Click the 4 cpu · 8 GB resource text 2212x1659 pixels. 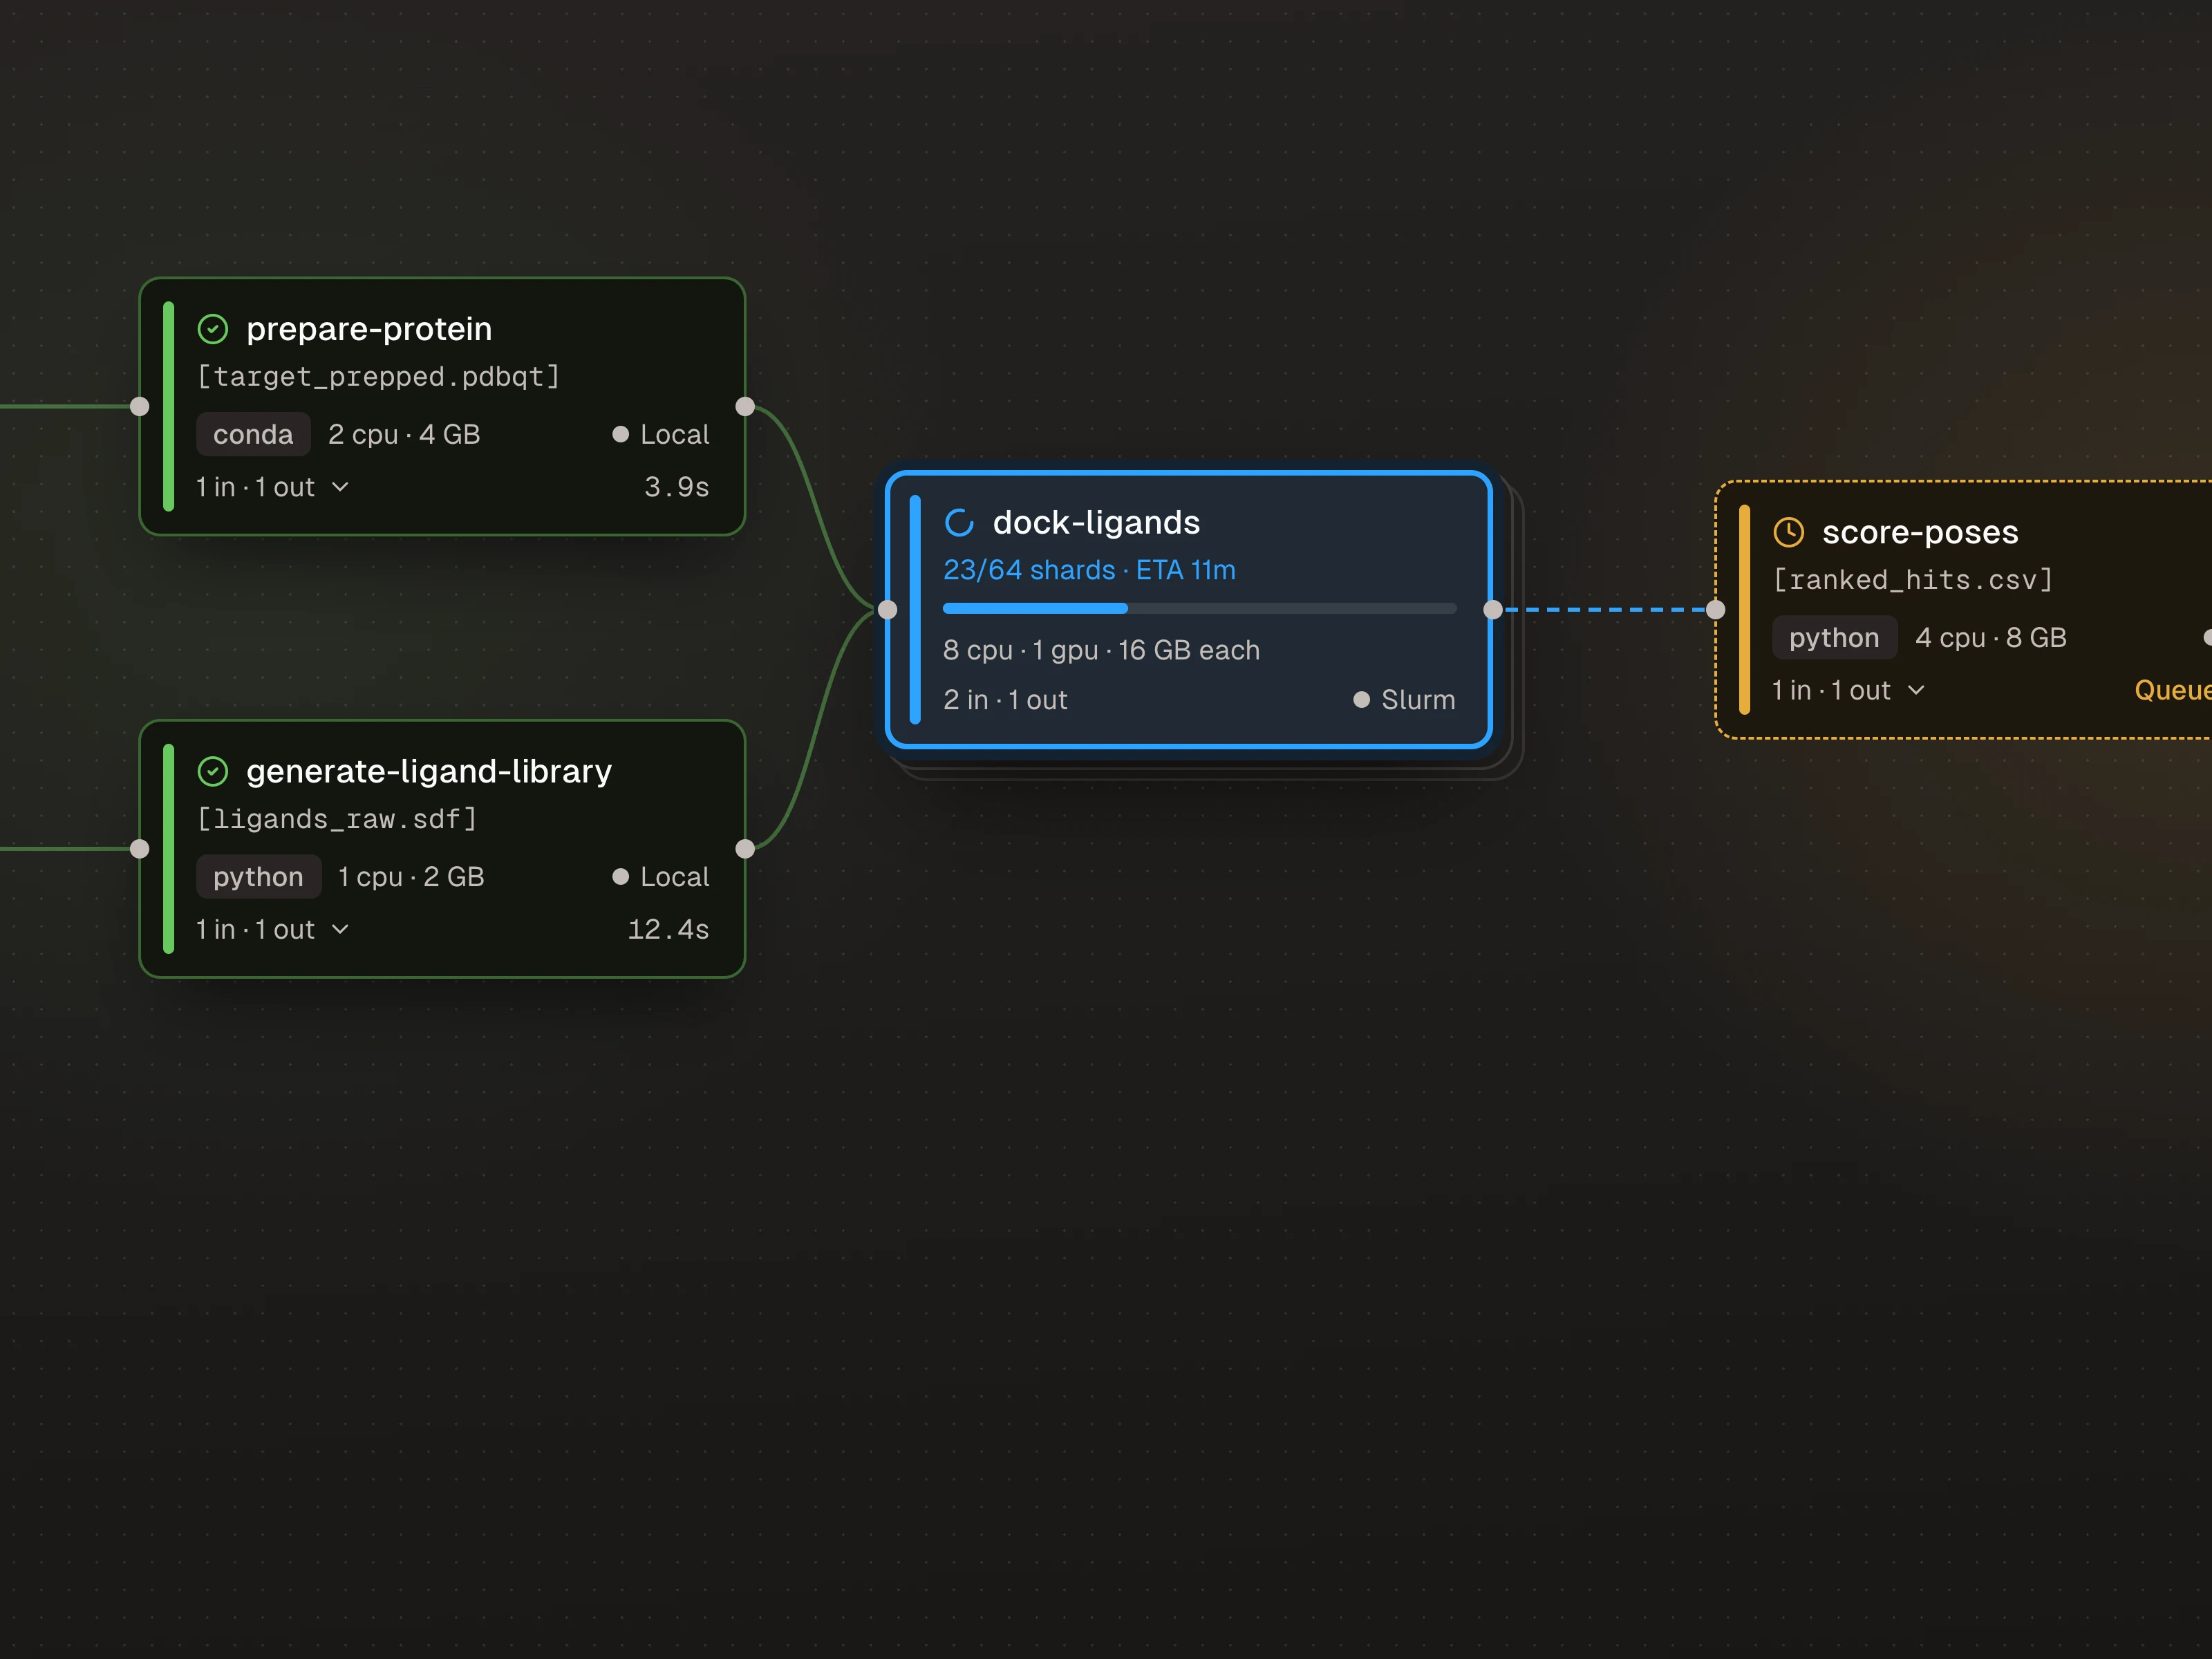click(1991, 637)
